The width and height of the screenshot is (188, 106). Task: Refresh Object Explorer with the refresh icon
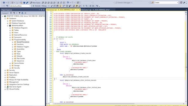click(22, 13)
